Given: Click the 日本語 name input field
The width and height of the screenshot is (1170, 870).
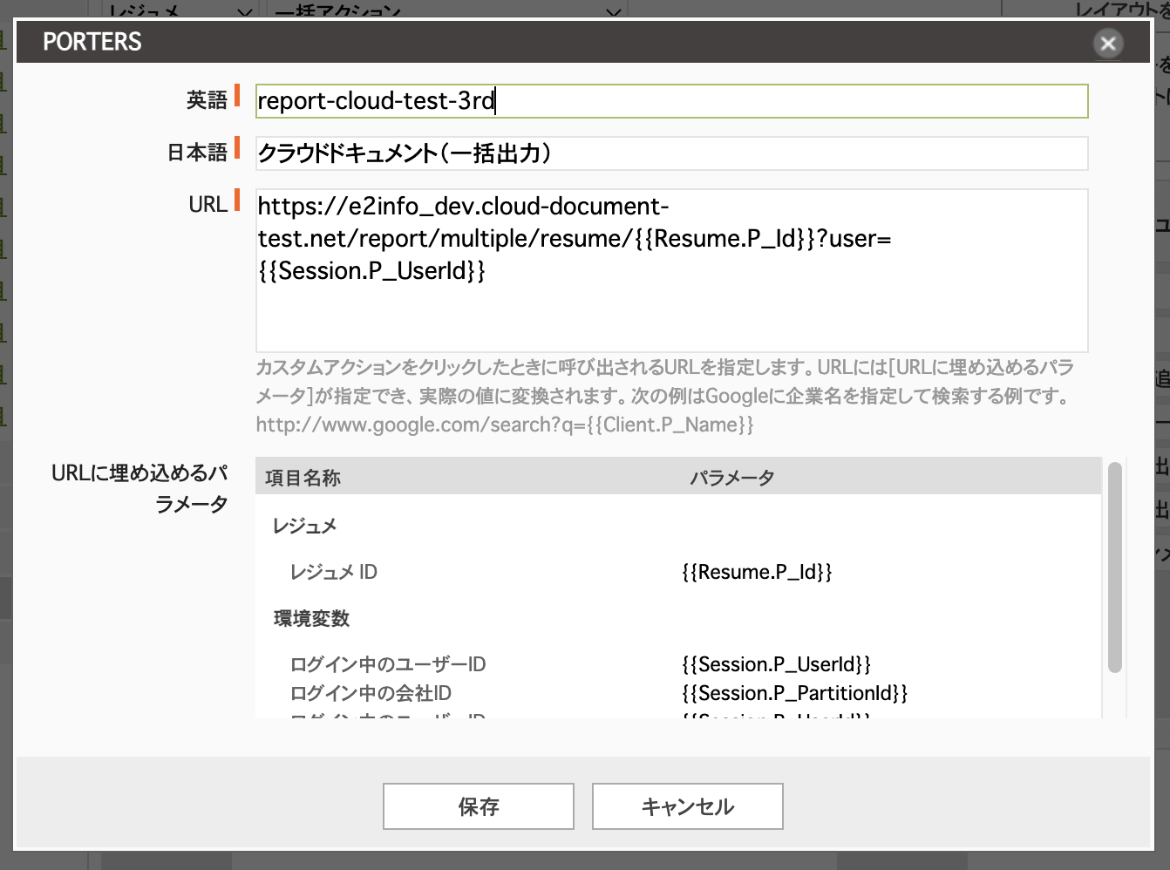Looking at the screenshot, I should pos(671,153).
